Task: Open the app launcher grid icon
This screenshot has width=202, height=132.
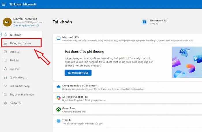Action: 3,4
